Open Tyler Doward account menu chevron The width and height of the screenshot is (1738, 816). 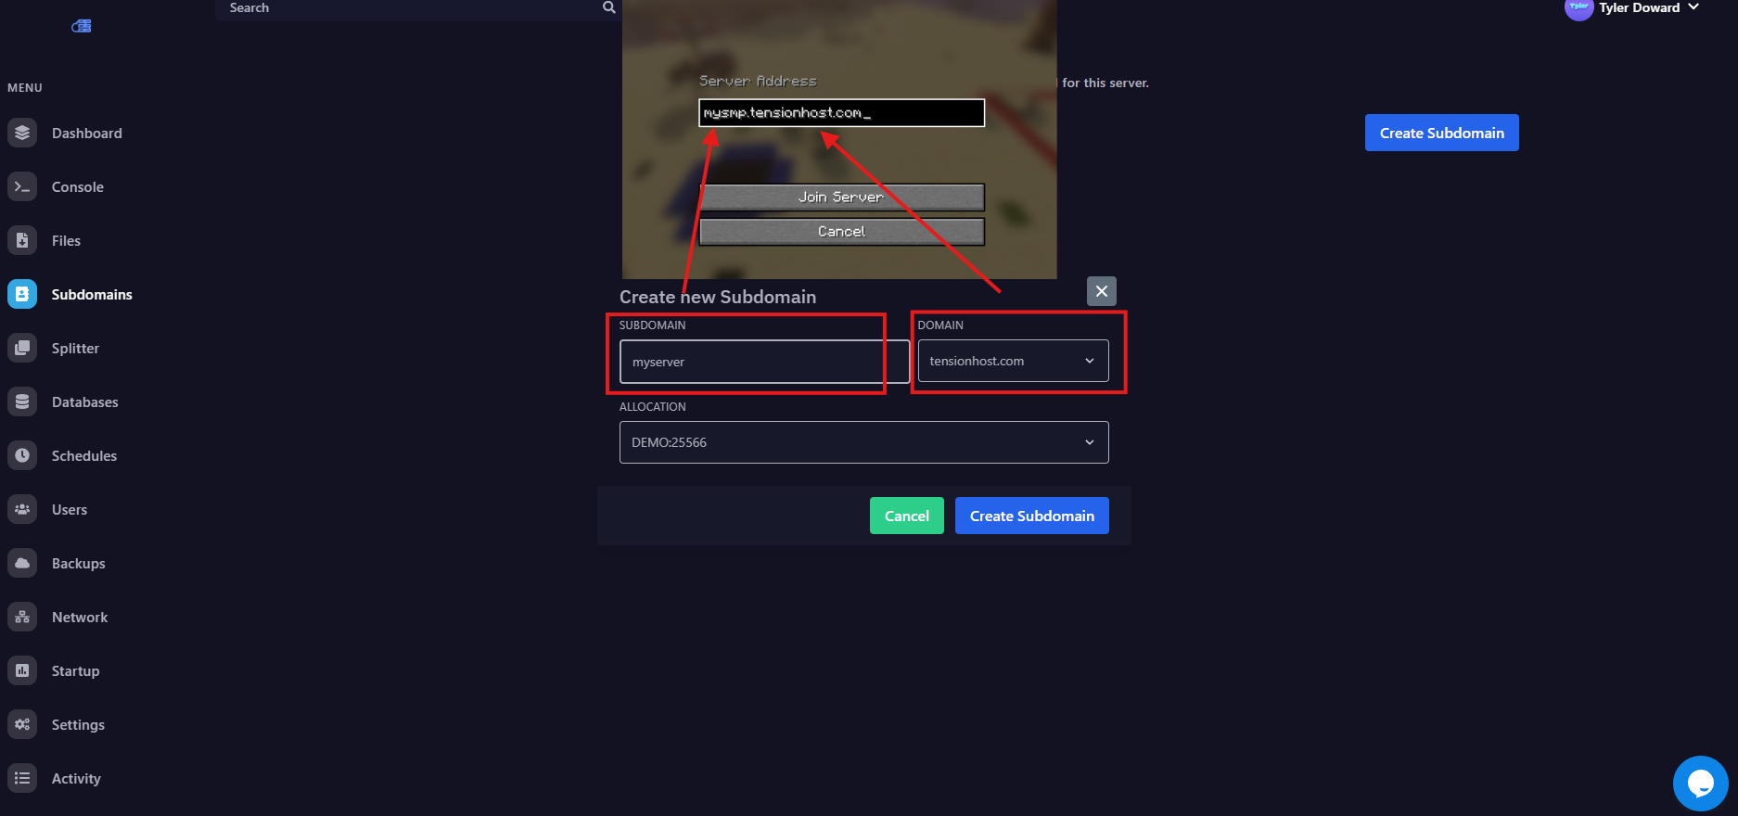1693,6
